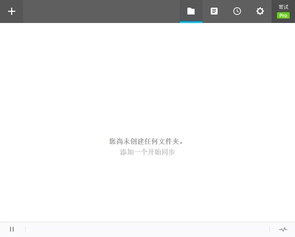Screen dimensions: 295x237
Task: Click the blank area below the sync hint
Action: point(147,191)
